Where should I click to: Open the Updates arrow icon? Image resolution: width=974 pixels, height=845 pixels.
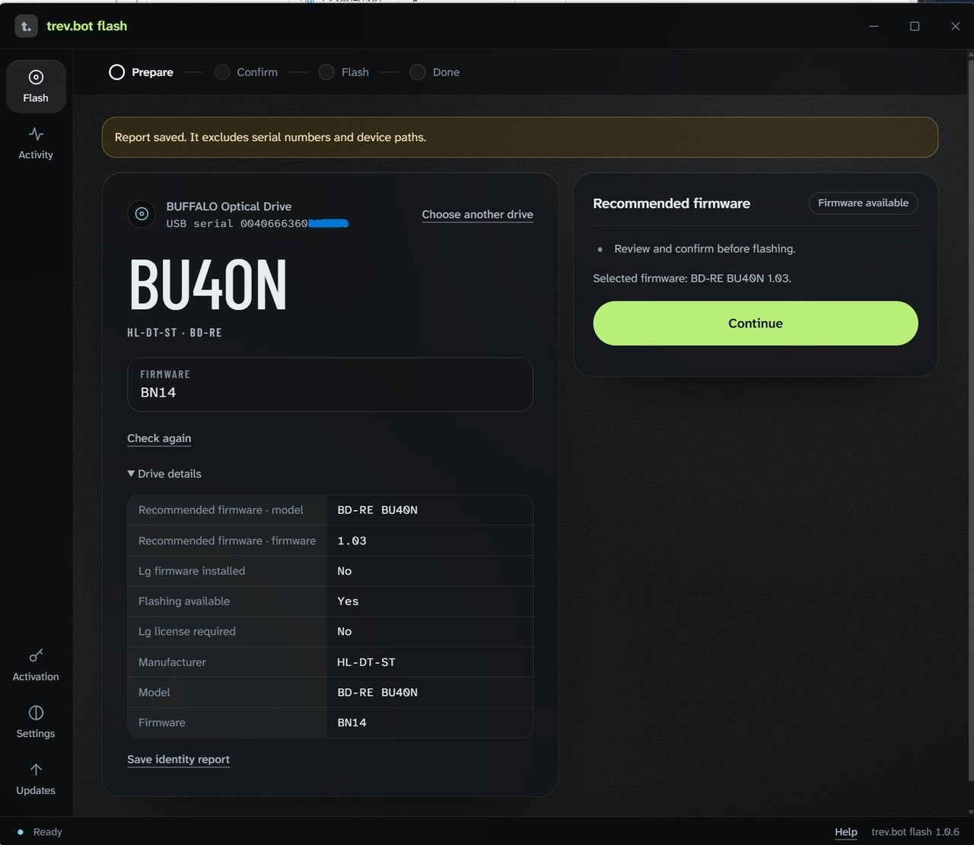(x=36, y=770)
